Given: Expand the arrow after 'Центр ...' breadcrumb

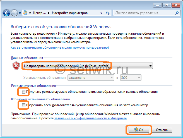Looking at the screenshot, I should point(49,13).
